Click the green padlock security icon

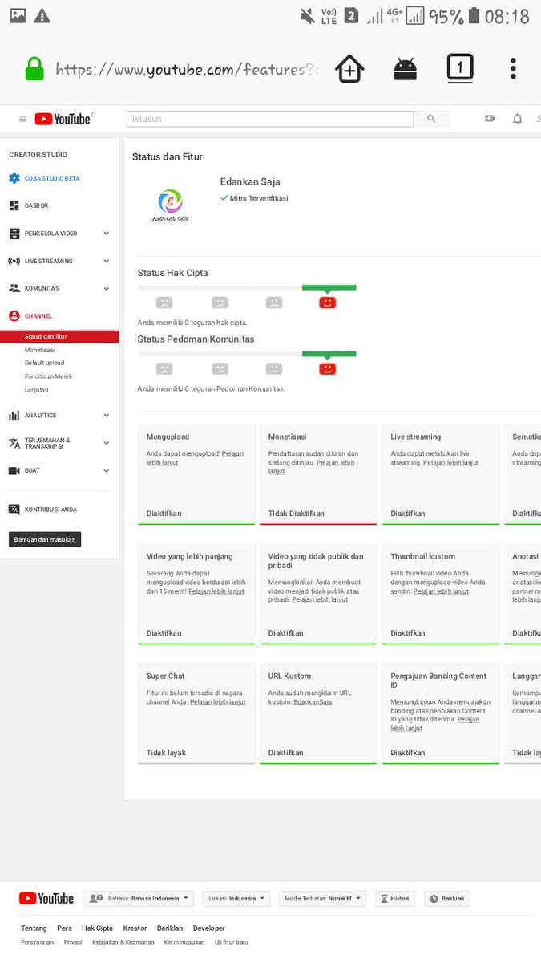[34, 69]
